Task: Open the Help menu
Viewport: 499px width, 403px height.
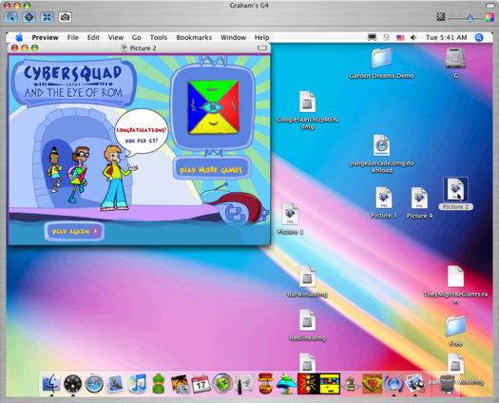Action: (261, 37)
